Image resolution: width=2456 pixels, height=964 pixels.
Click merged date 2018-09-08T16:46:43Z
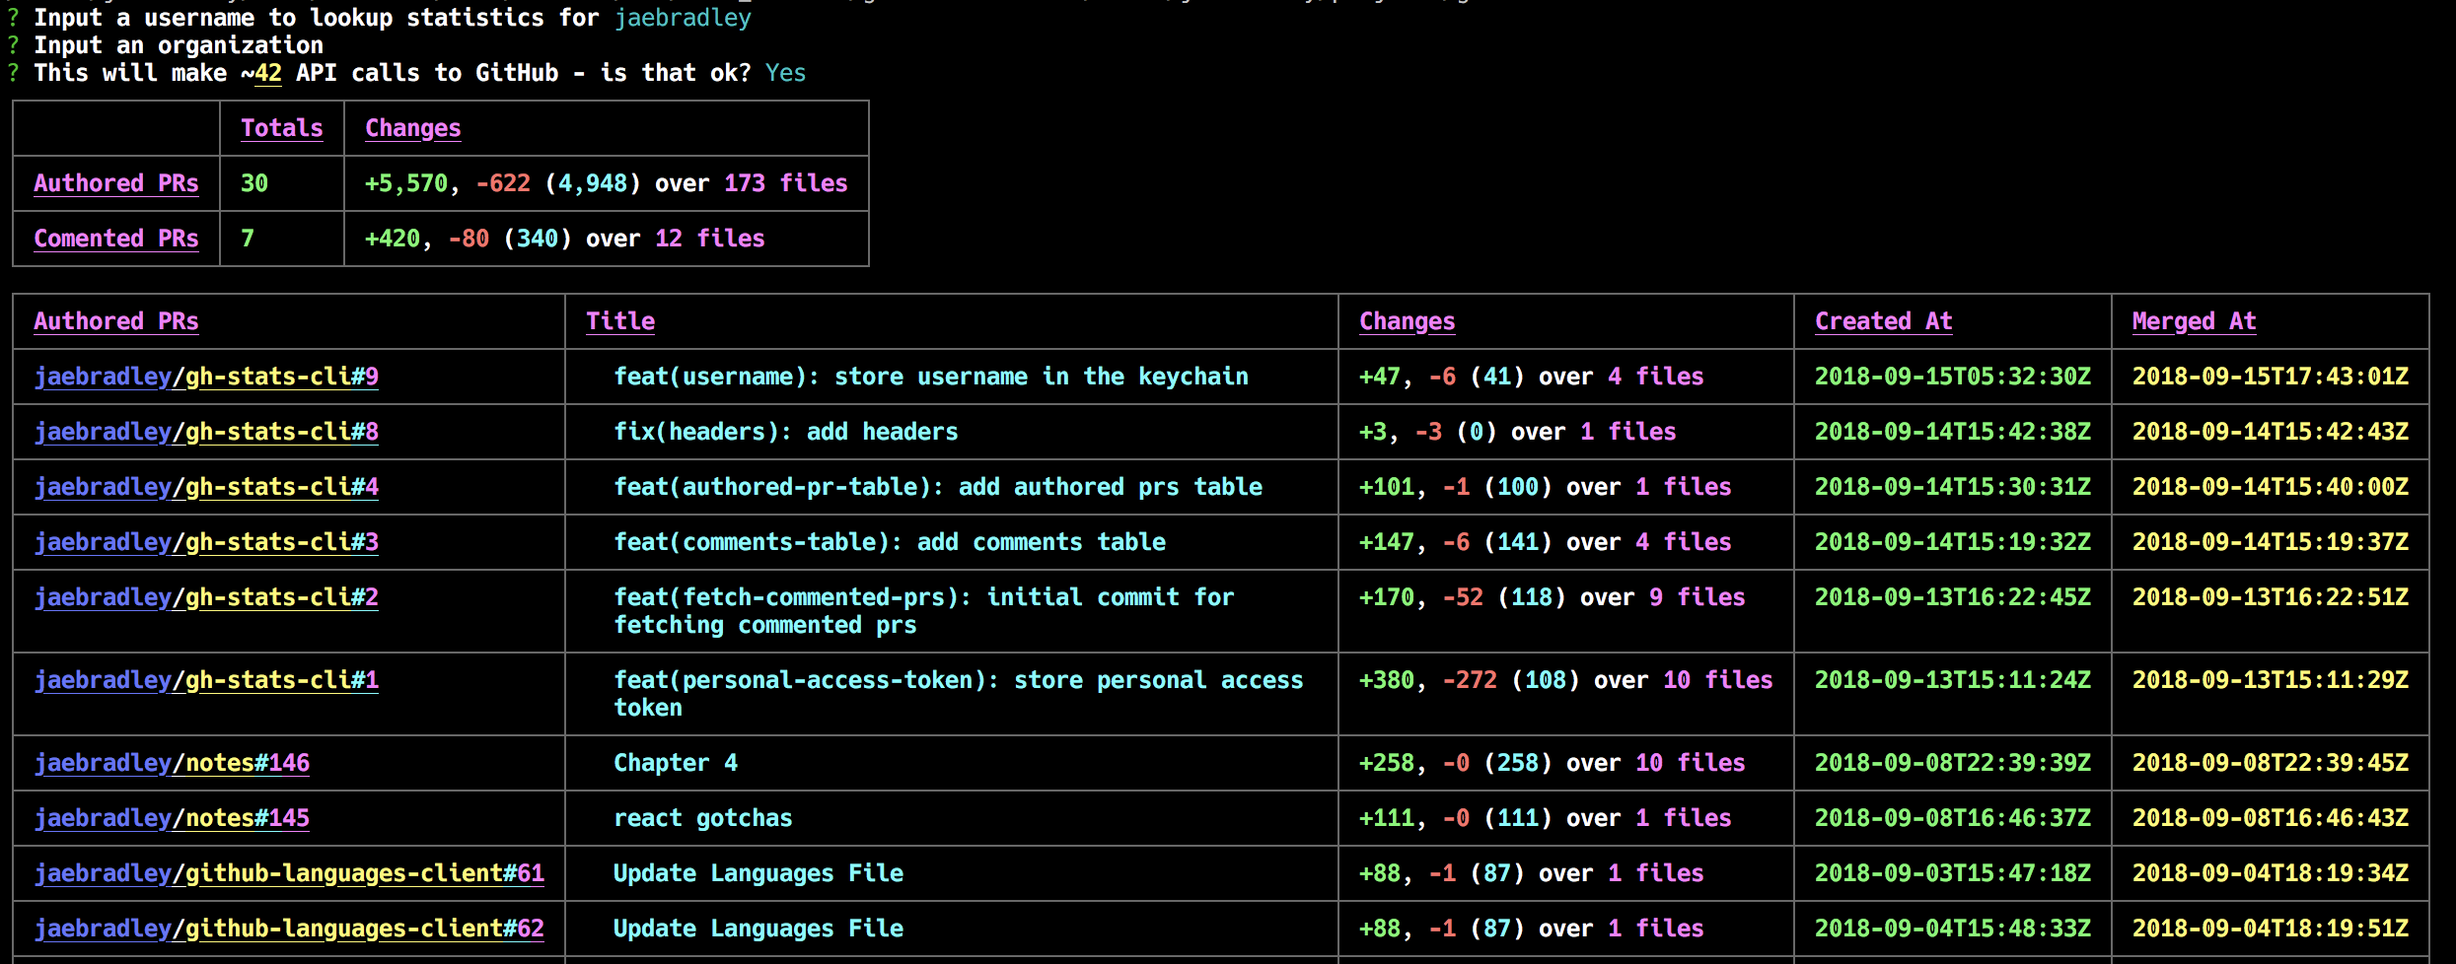pyautogui.click(x=2271, y=818)
